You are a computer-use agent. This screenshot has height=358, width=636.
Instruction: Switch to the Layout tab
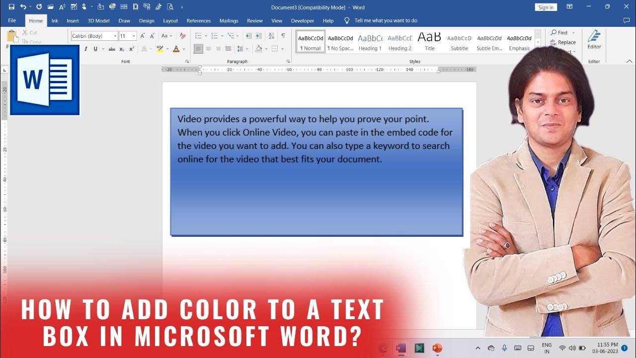click(x=170, y=21)
